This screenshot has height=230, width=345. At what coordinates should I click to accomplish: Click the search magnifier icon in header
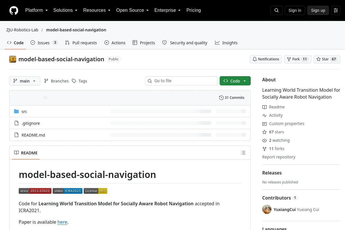tap(277, 10)
